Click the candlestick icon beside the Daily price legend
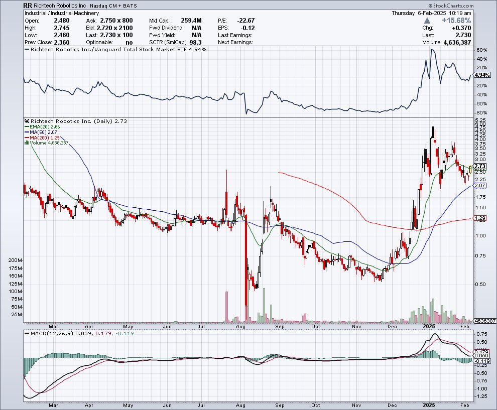This screenshot has height=410, width=497. [27, 121]
